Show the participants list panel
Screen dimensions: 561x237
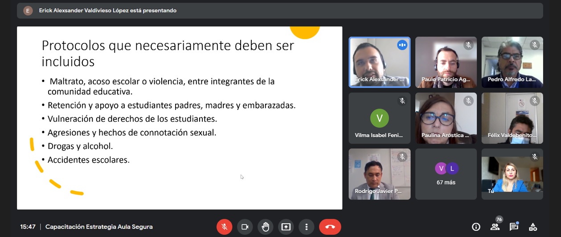point(495,227)
